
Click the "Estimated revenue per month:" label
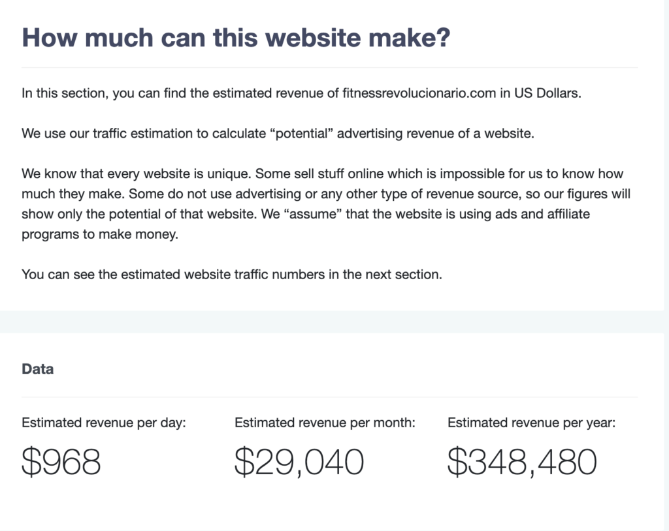pyautogui.click(x=325, y=423)
